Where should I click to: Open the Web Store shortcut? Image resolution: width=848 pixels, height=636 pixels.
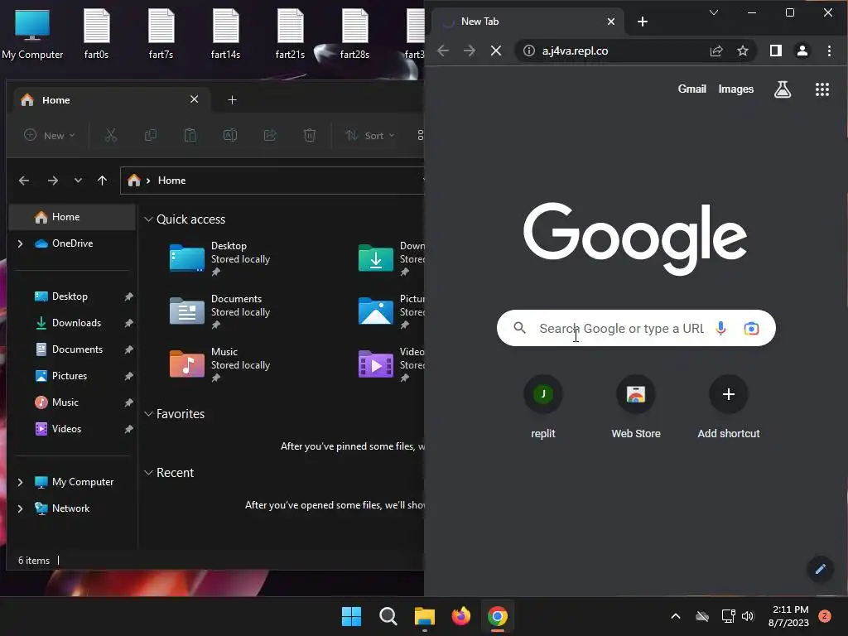coord(636,408)
